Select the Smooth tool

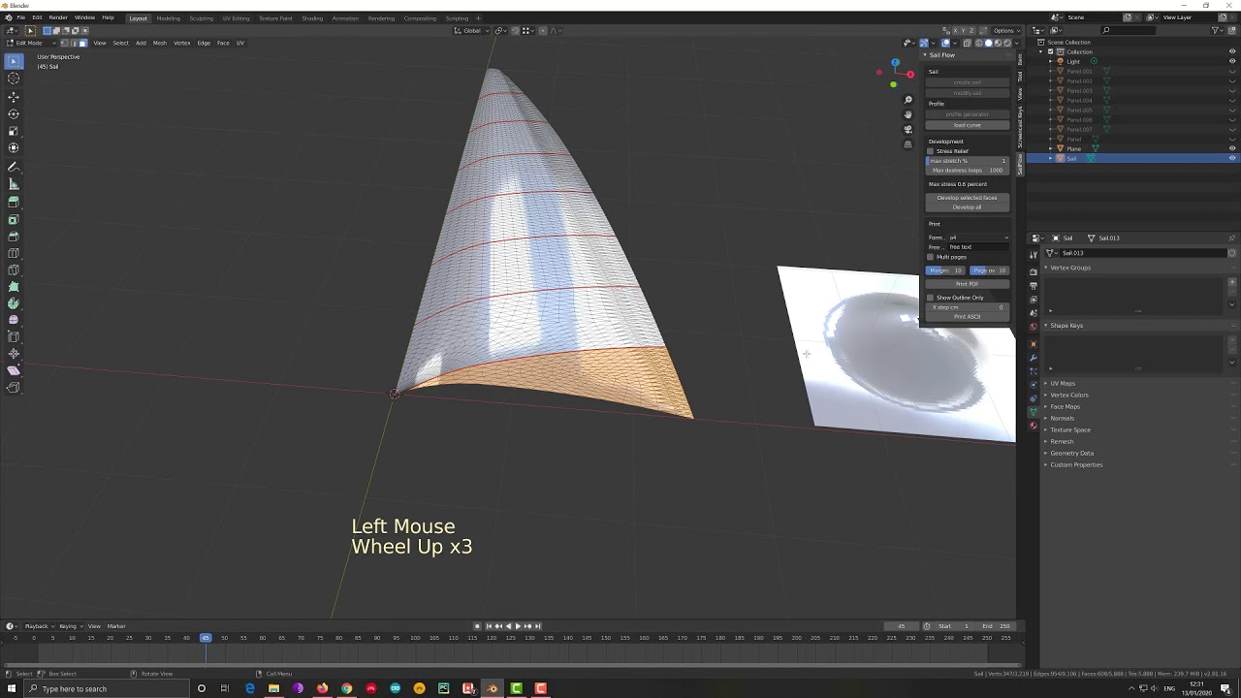click(x=14, y=320)
